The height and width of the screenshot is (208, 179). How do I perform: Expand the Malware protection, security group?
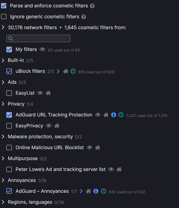(3, 137)
